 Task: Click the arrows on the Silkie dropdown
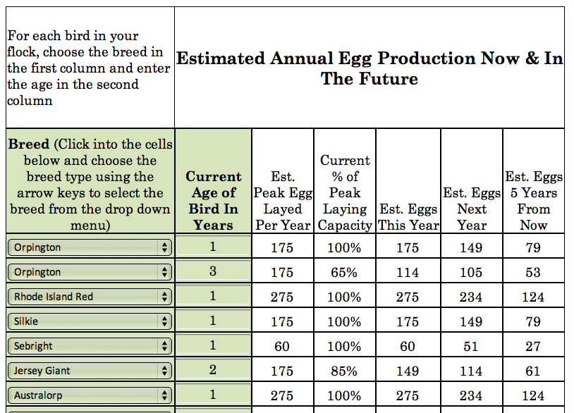tap(164, 321)
